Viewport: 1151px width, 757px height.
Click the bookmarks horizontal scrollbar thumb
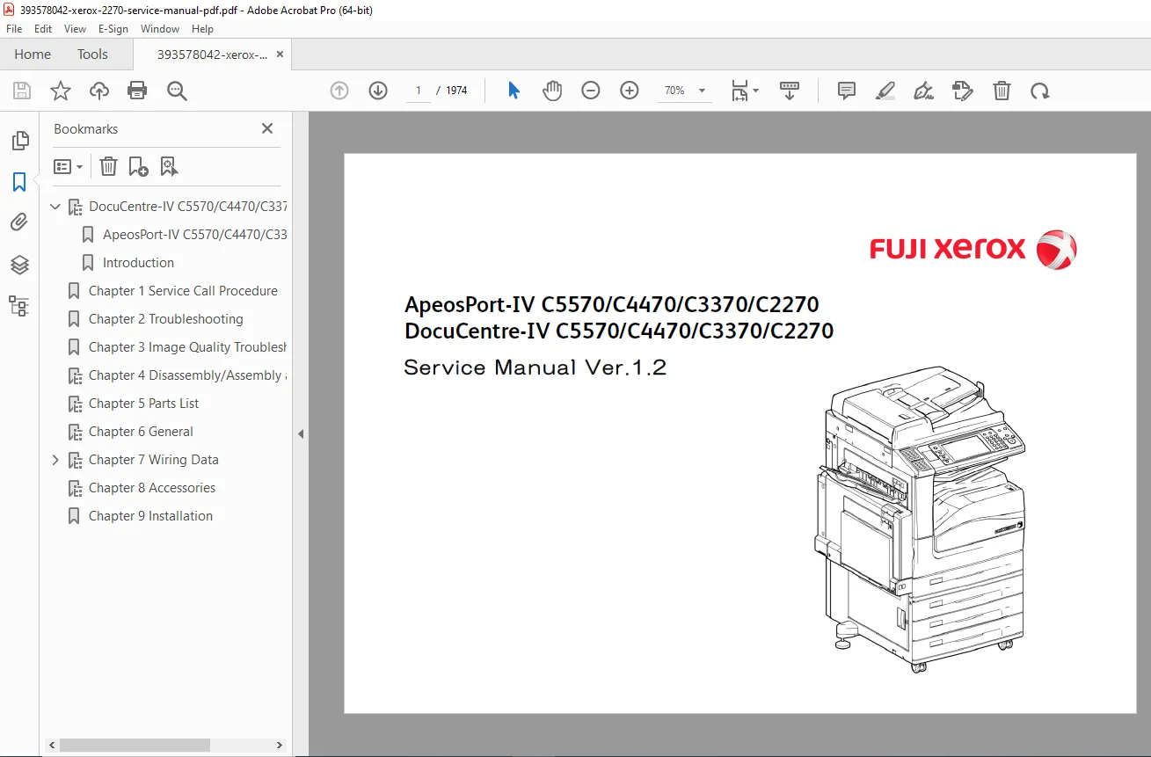click(135, 745)
